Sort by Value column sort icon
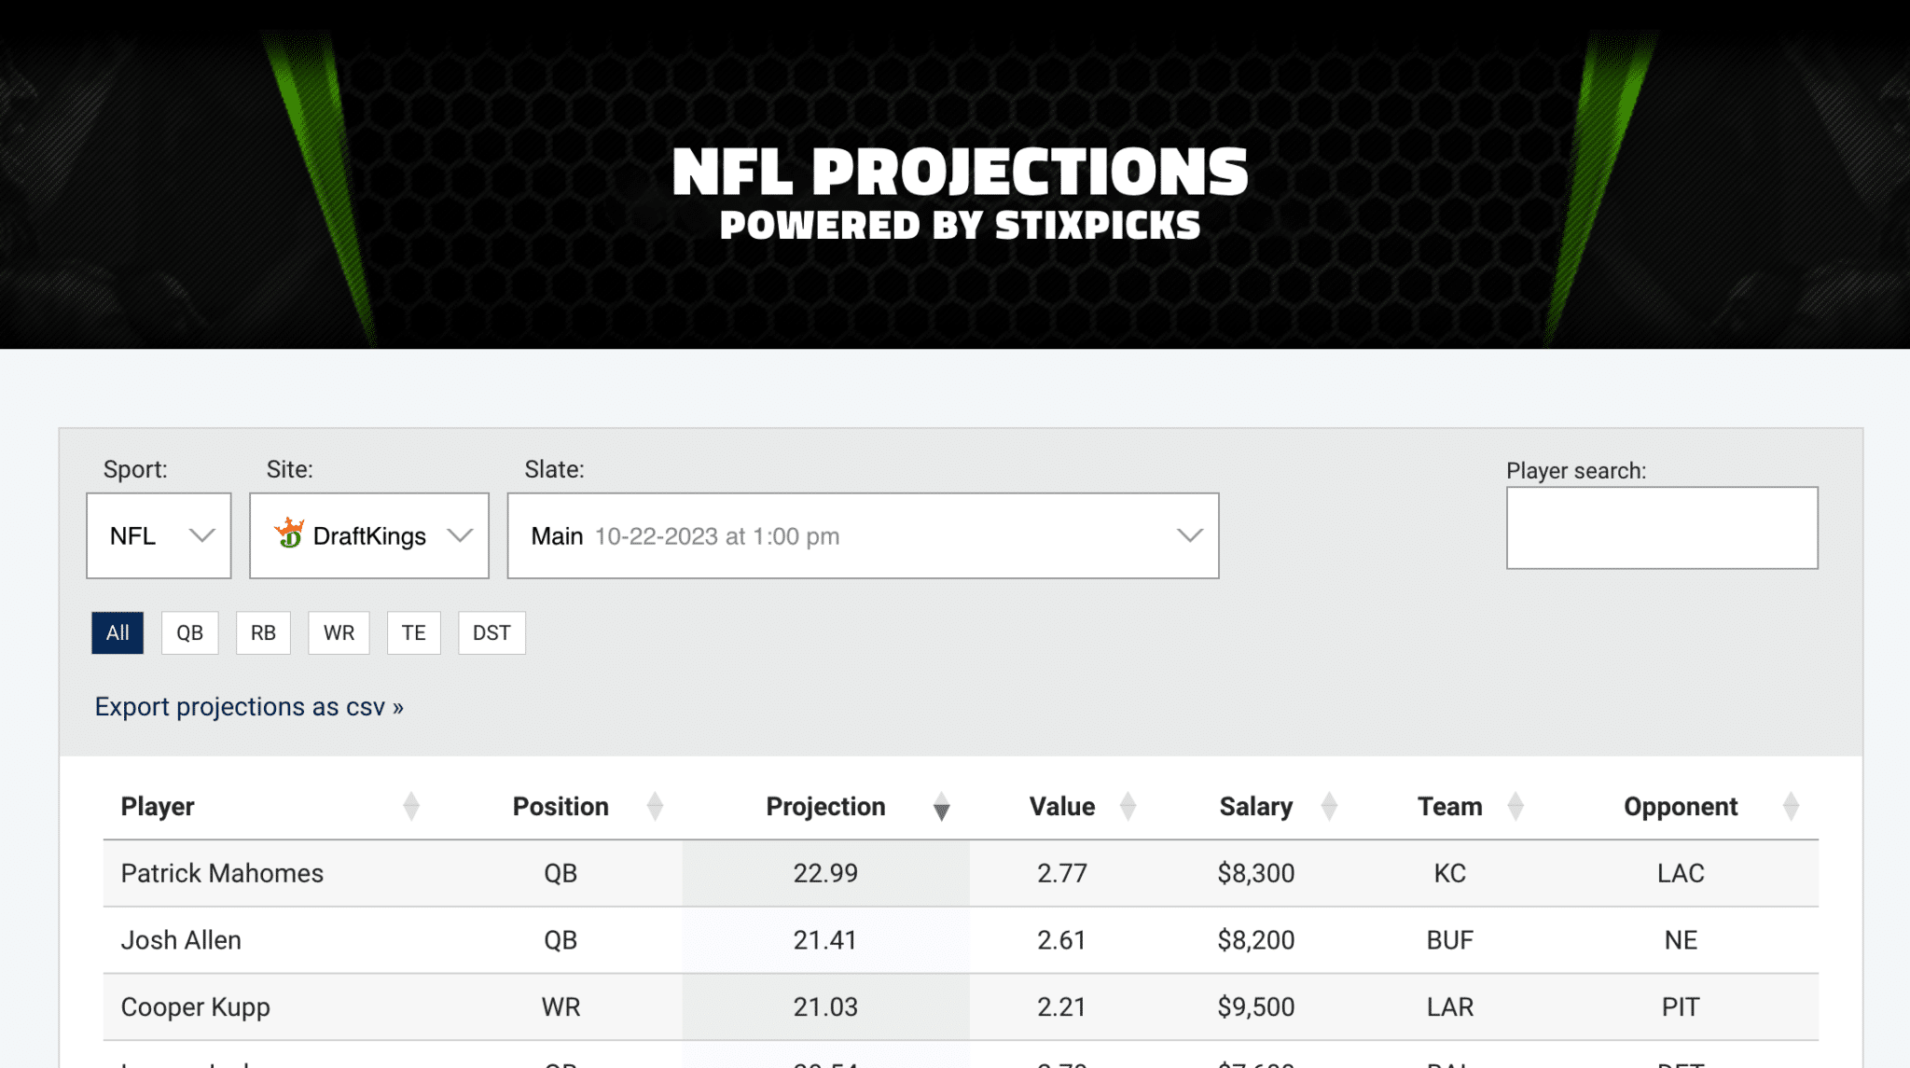 [1128, 807]
